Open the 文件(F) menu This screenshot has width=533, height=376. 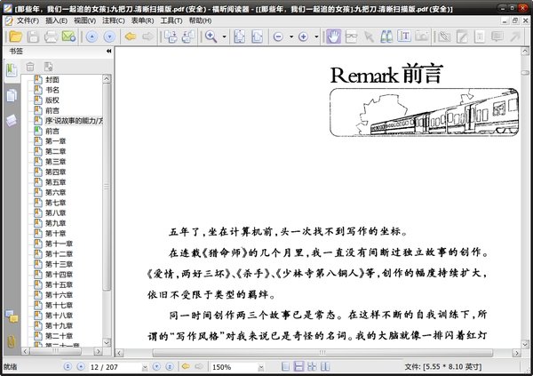click(x=26, y=20)
